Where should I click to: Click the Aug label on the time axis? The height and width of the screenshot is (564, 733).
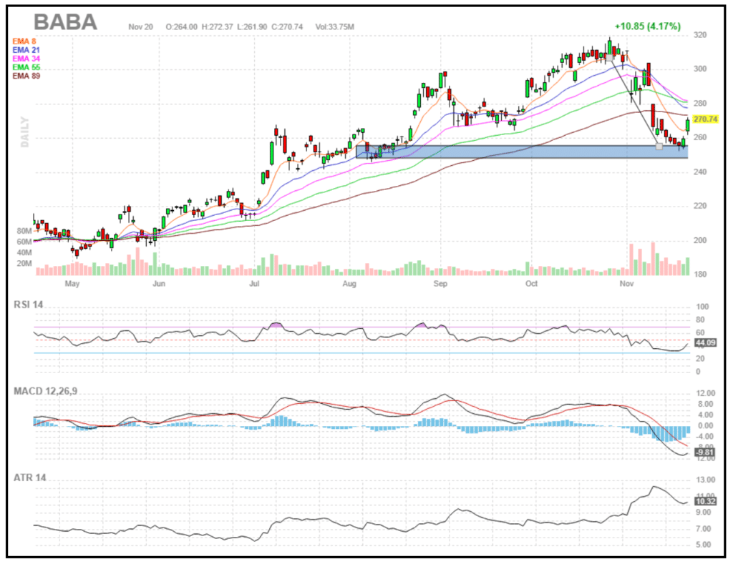349,283
